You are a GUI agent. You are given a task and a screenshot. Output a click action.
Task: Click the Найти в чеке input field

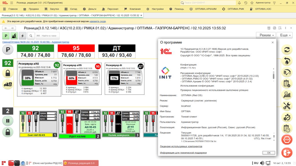click(48, 36)
